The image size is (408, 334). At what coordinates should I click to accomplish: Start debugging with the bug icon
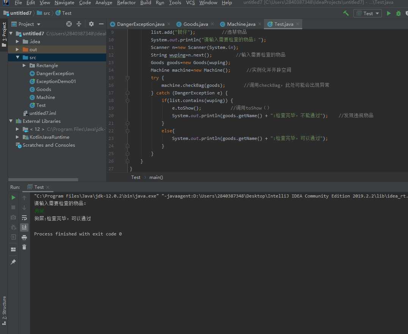pos(399,13)
